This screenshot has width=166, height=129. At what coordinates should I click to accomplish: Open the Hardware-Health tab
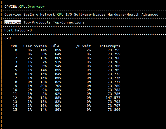point(123,15)
